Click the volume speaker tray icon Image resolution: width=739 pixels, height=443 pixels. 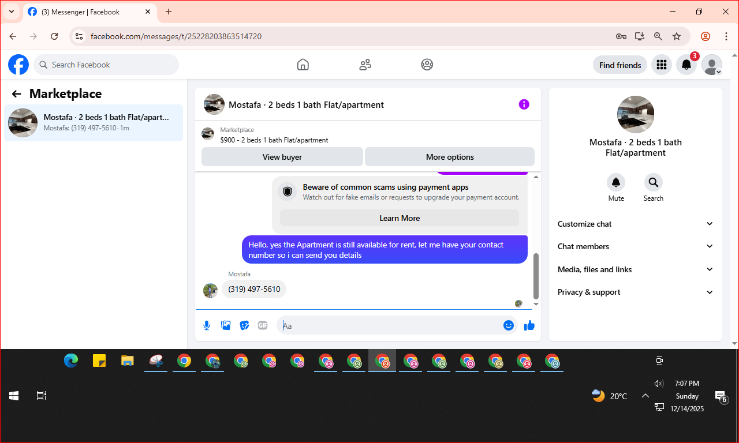tap(659, 384)
